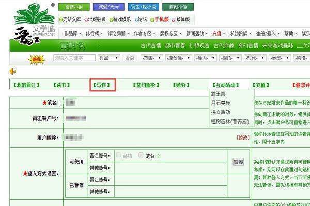Click the blue 纯爱/无CP button
Image resolution: width=310 pixels, height=206 pixels.
coord(109,7)
